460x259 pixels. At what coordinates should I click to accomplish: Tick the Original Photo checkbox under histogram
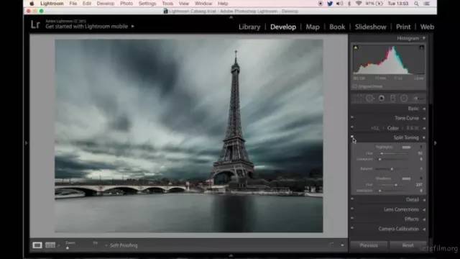point(354,86)
